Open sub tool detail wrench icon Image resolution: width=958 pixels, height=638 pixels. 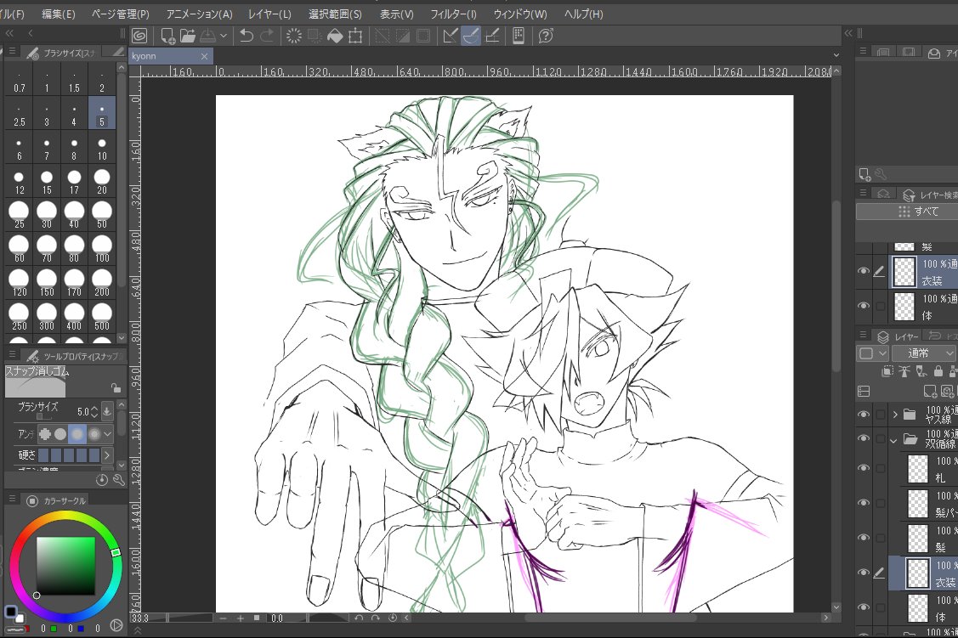tap(118, 480)
